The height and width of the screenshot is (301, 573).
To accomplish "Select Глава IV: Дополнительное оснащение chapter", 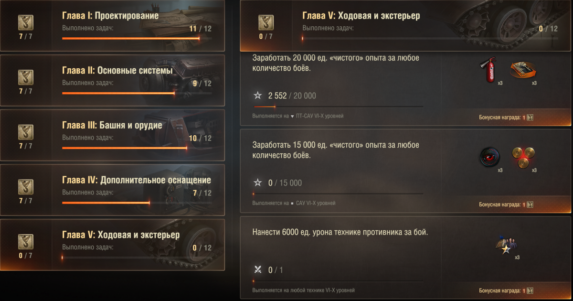I will [x=112, y=190].
